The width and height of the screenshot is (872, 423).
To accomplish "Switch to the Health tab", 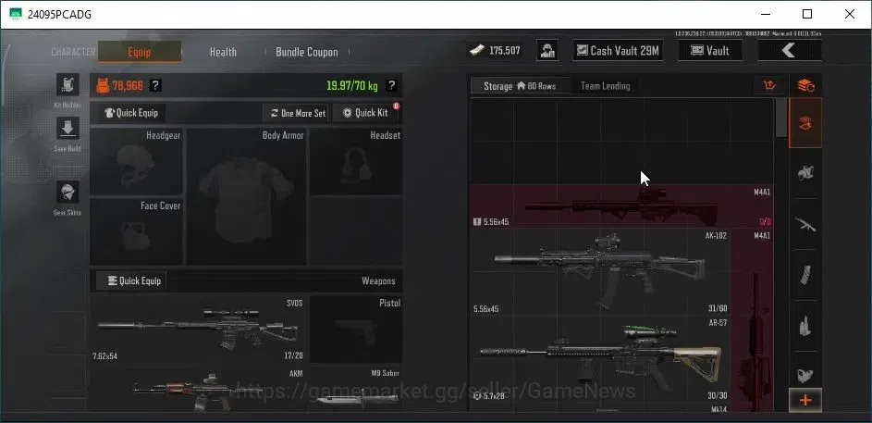I will tap(223, 52).
